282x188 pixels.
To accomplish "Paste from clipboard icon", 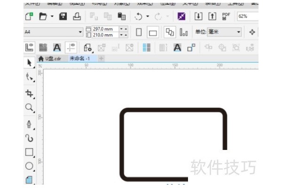I will pyautogui.click(x=122, y=16).
